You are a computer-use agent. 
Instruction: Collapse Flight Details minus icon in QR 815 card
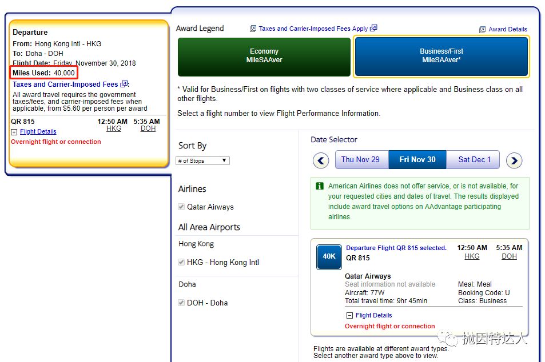[x=349, y=316]
